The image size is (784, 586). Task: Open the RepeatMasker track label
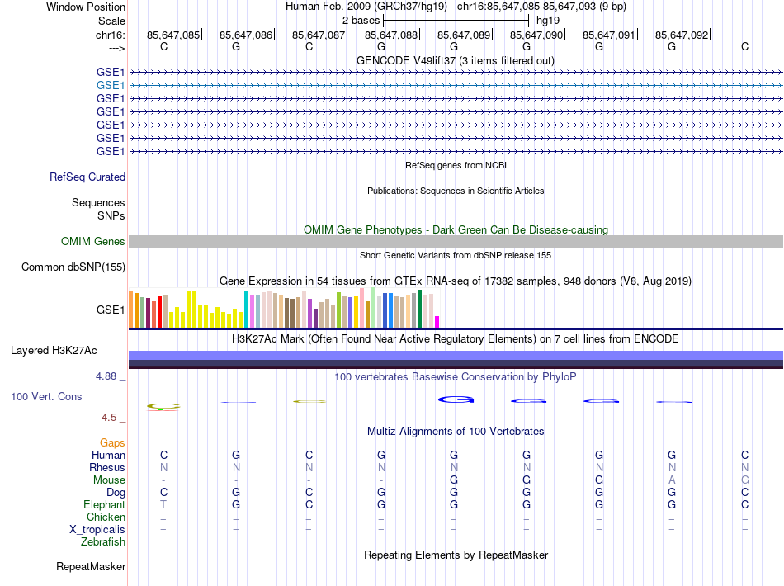click(x=91, y=567)
